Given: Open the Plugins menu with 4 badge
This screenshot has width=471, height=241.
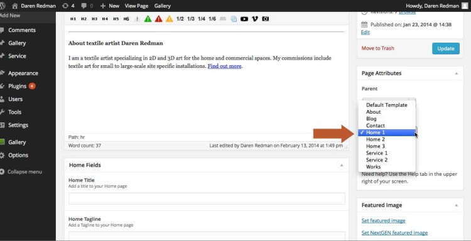Looking at the screenshot, I should (x=18, y=86).
